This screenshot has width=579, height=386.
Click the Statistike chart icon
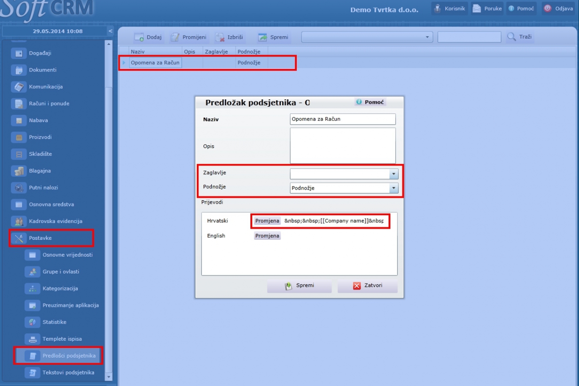click(32, 322)
